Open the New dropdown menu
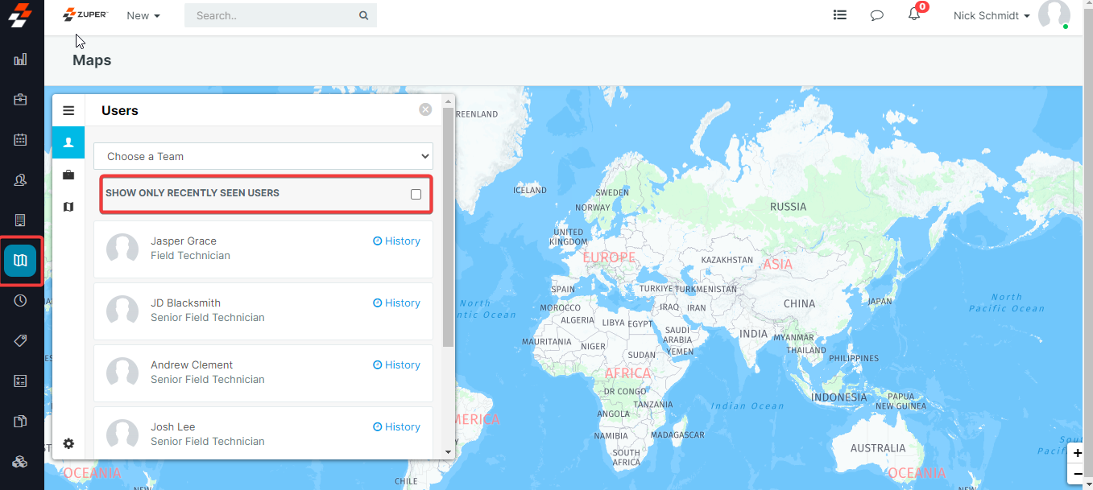Screen dimensions: 1093x490 click(143, 15)
